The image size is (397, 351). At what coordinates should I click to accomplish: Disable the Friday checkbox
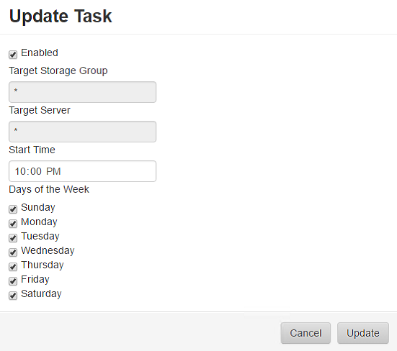tap(13, 281)
